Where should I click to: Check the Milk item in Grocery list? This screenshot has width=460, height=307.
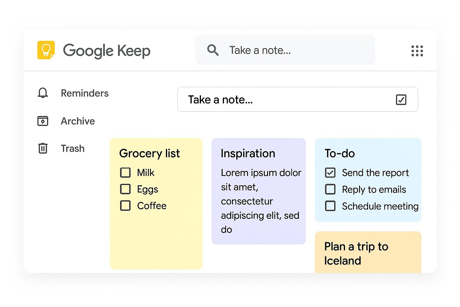pyautogui.click(x=125, y=172)
